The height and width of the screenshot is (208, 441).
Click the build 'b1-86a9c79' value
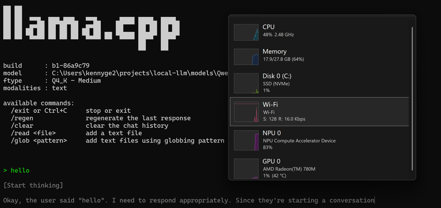coord(71,66)
